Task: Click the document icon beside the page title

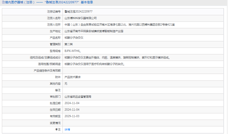Action: 3,2
